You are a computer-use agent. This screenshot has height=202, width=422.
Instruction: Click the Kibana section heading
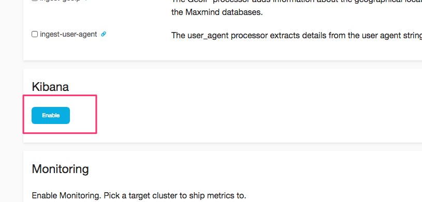(50, 87)
